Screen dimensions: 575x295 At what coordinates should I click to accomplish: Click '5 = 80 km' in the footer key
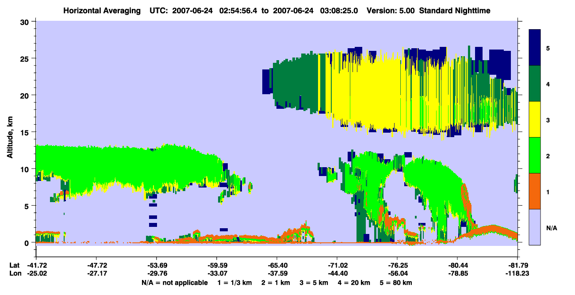(396, 283)
